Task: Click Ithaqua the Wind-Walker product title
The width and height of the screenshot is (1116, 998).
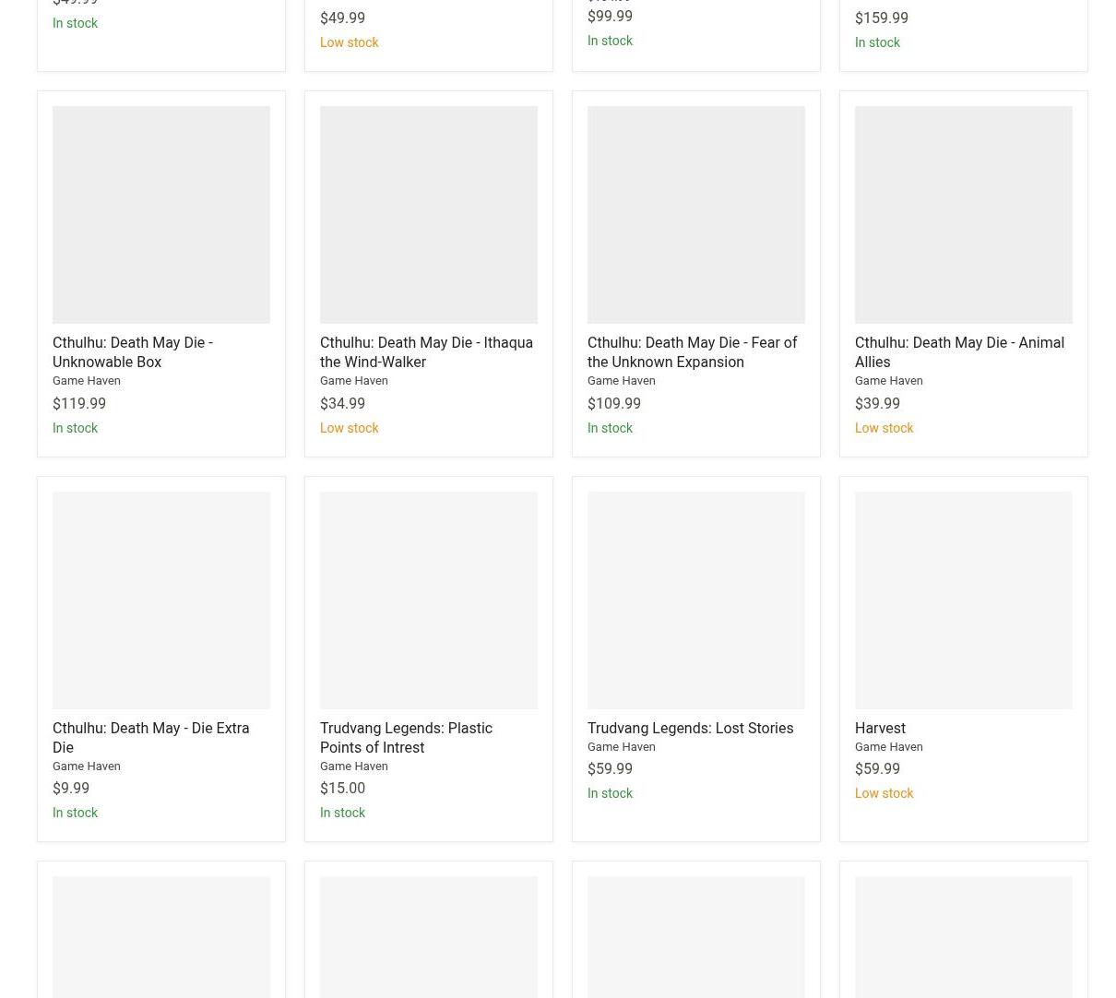Action: tap(425, 352)
